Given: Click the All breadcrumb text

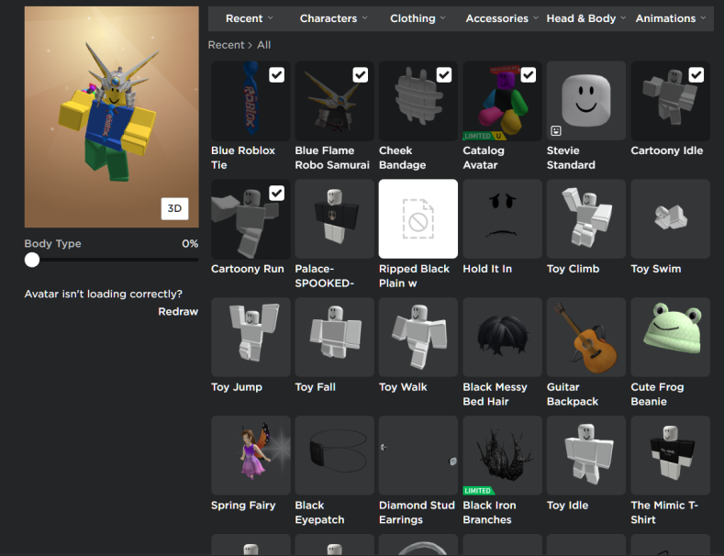Looking at the screenshot, I should 263,45.
